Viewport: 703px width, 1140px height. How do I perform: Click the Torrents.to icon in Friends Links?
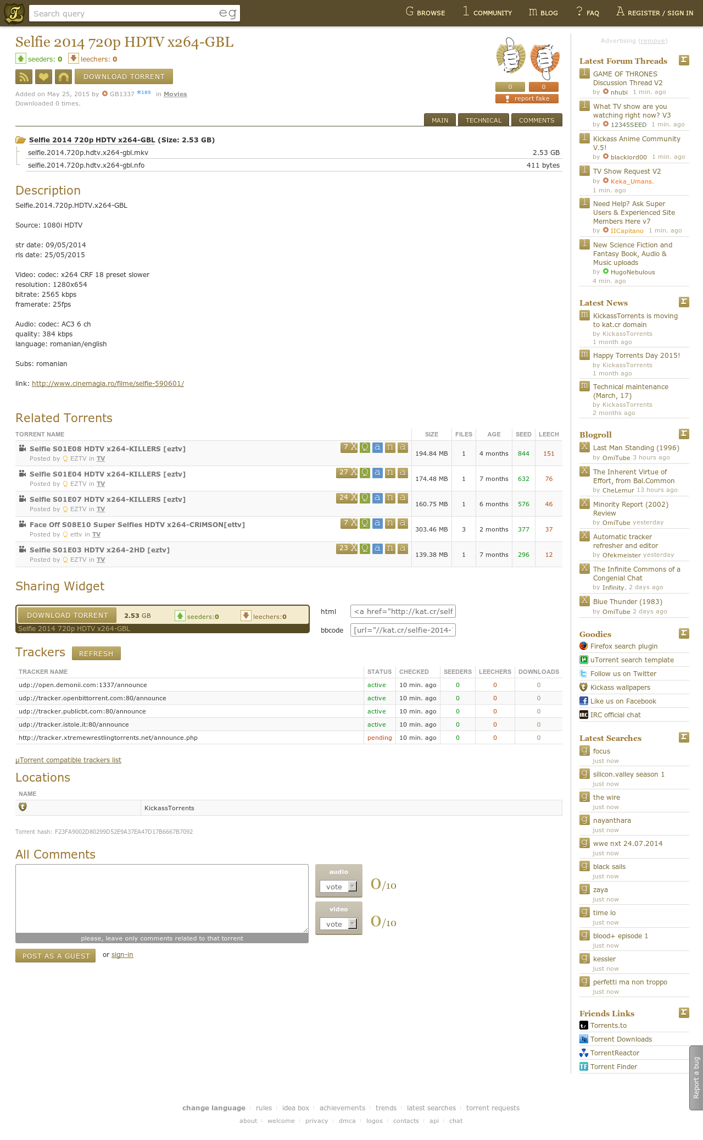[584, 1026]
